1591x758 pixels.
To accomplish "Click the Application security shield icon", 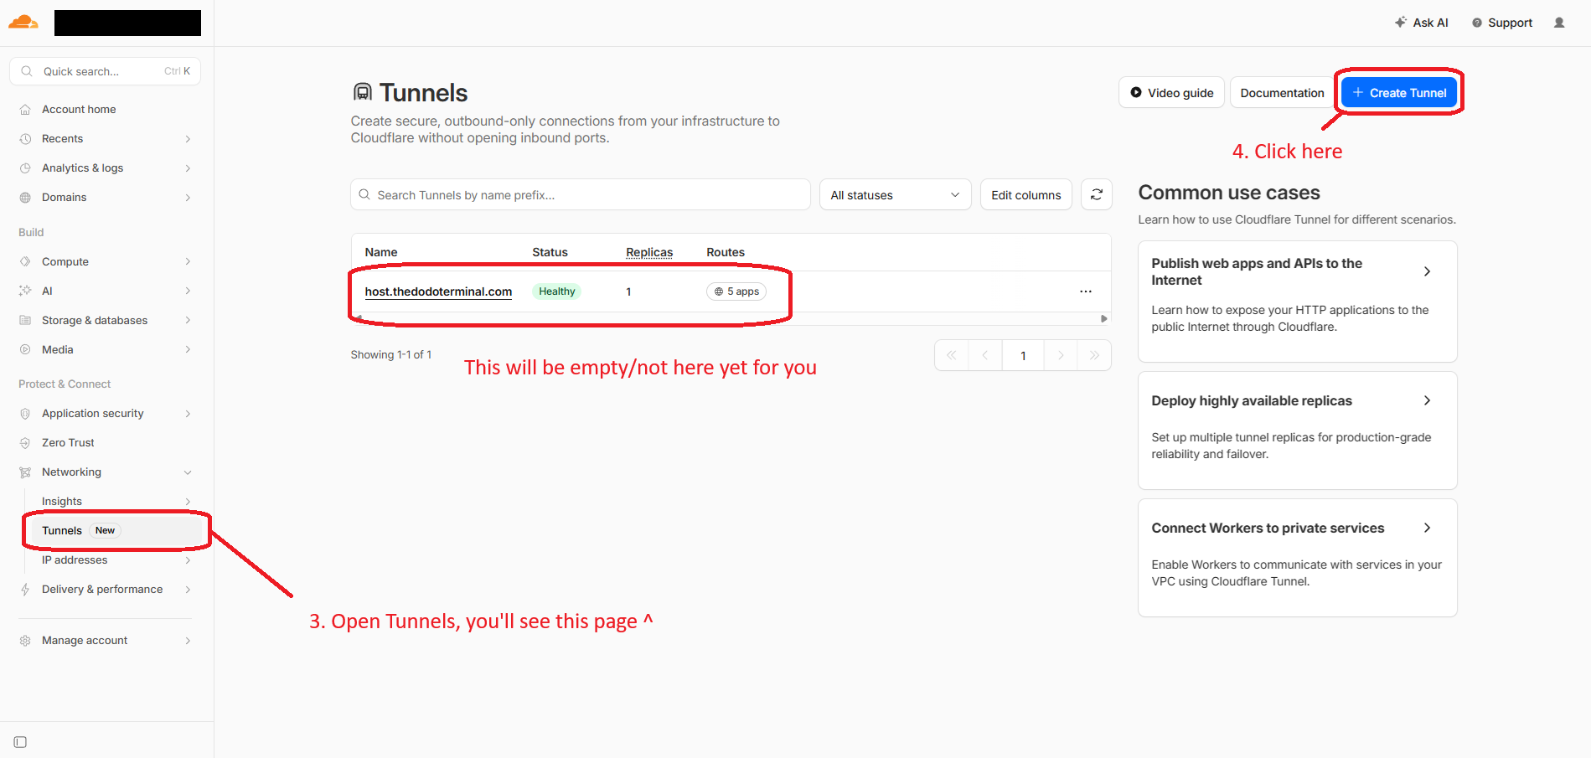I will [25, 414].
